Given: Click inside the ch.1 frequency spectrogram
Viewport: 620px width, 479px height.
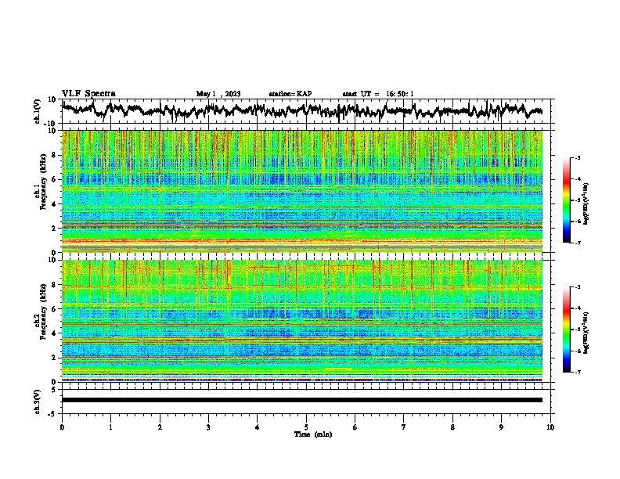Looking at the screenshot, I should point(302,191).
